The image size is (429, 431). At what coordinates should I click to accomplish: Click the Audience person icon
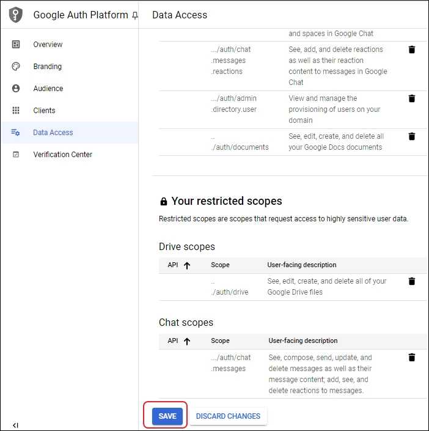16,88
